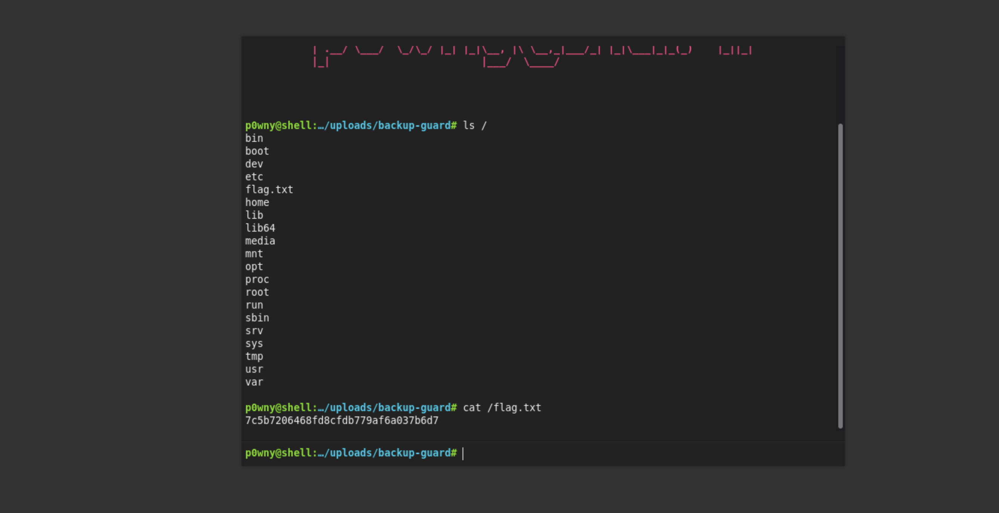Click the 'cat /flag.txt' command text
Screen dimensions: 999x513
[502, 407]
